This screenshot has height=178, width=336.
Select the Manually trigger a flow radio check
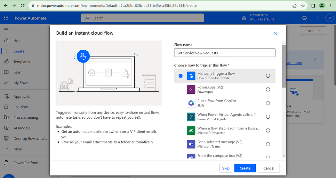[181, 76]
